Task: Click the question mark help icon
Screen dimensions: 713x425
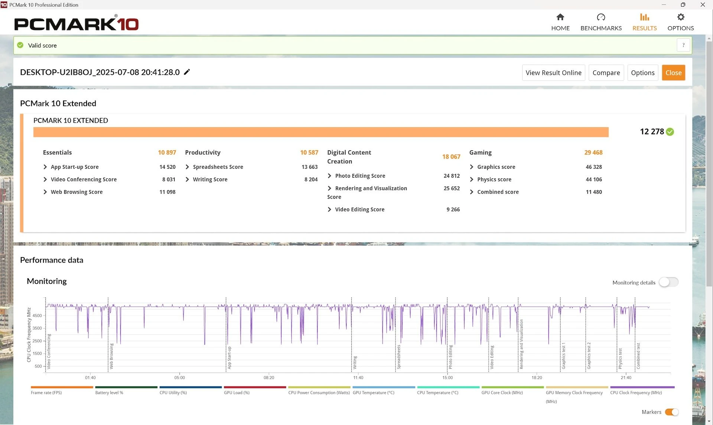Action: [x=683, y=45]
